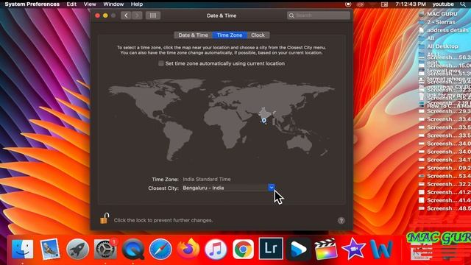Focus the preferences Search field

click(x=319, y=15)
